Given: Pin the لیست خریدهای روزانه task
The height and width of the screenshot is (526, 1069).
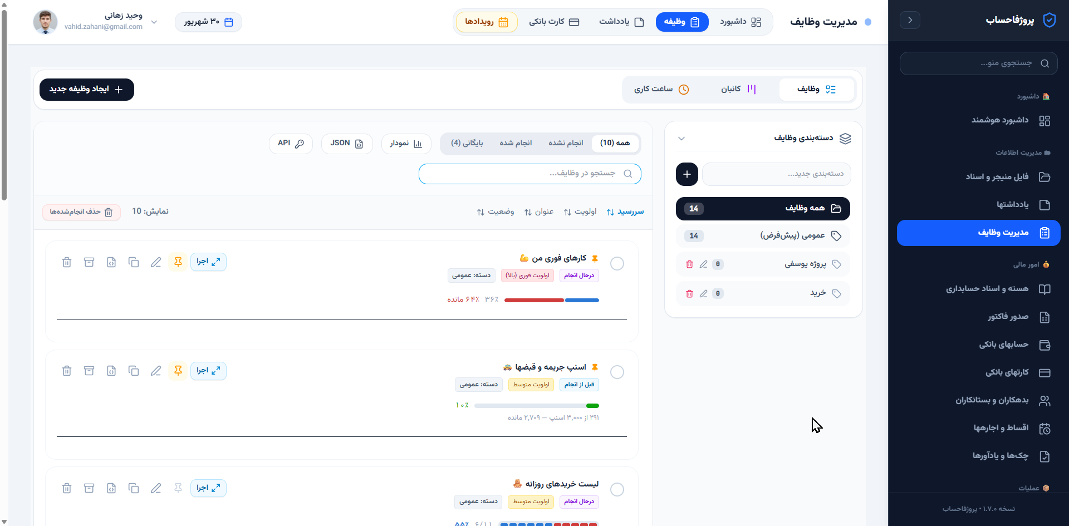Looking at the screenshot, I should [x=178, y=488].
